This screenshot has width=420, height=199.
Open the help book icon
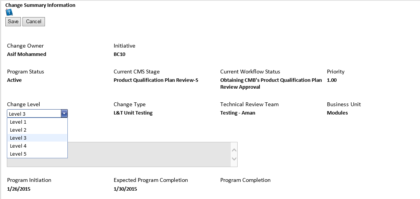[x=9, y=12]
